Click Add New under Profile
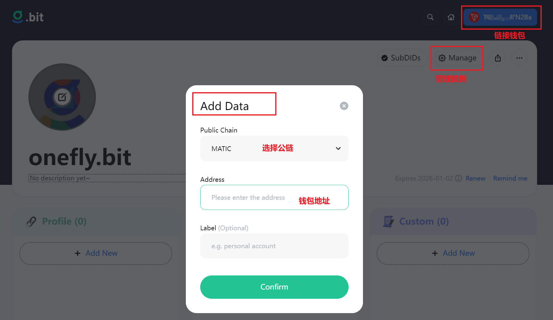553x320 pixels. pyautogui.click(x=96, y=253)
